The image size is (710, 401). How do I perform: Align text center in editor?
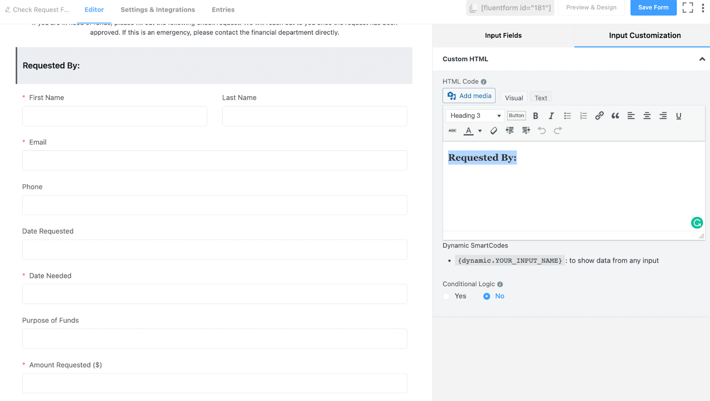pos(647,116)
